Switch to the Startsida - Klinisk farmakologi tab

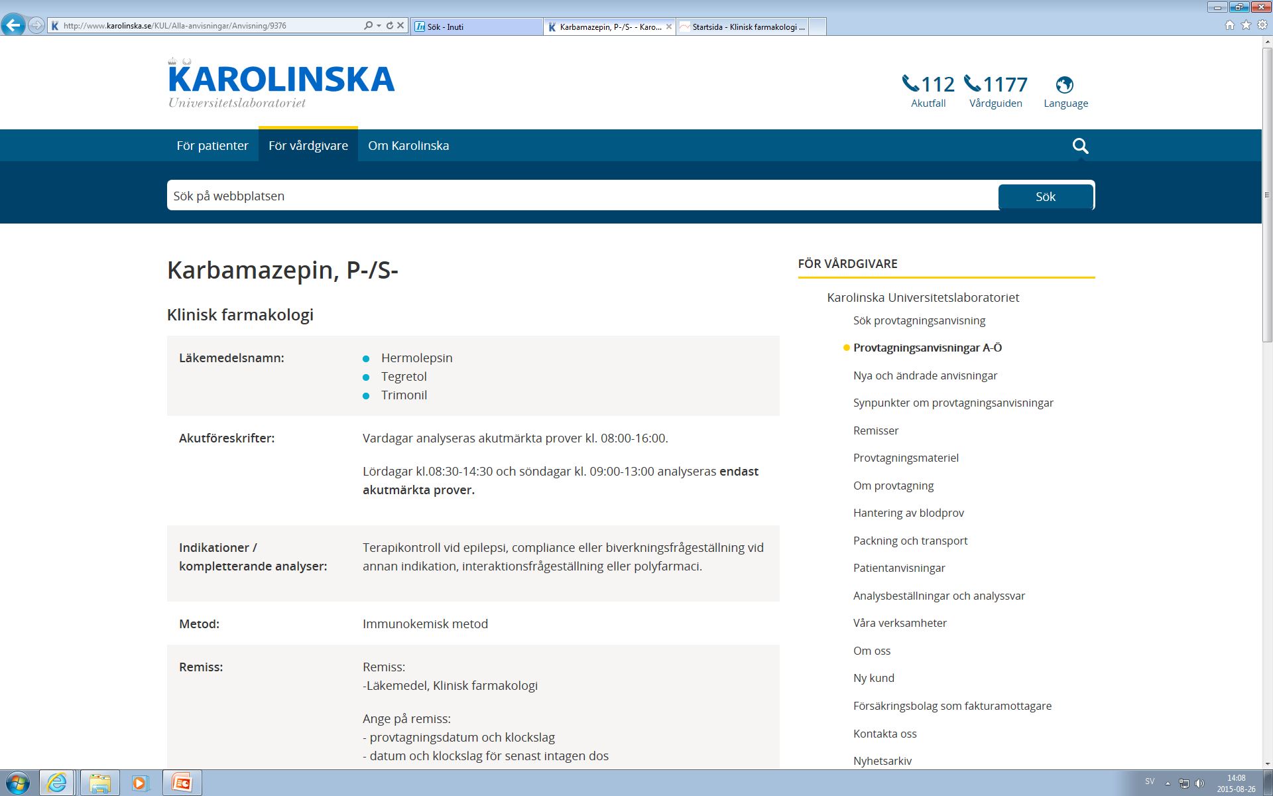pyautogui.click(x=742, y=27)
